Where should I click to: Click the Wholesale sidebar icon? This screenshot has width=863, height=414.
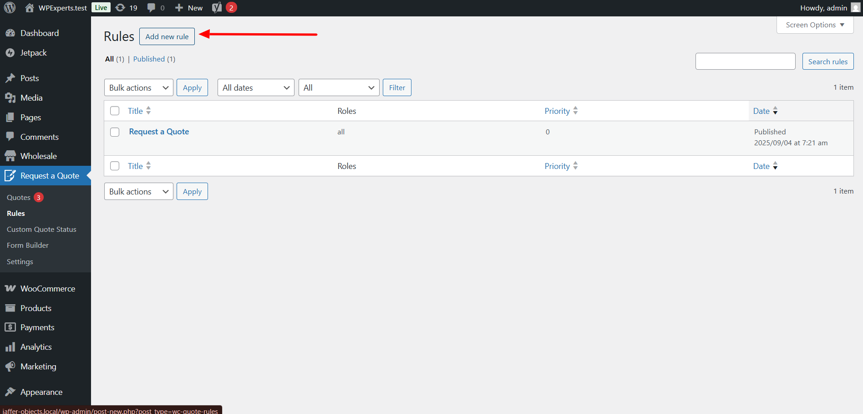click(x=10, y=155)
